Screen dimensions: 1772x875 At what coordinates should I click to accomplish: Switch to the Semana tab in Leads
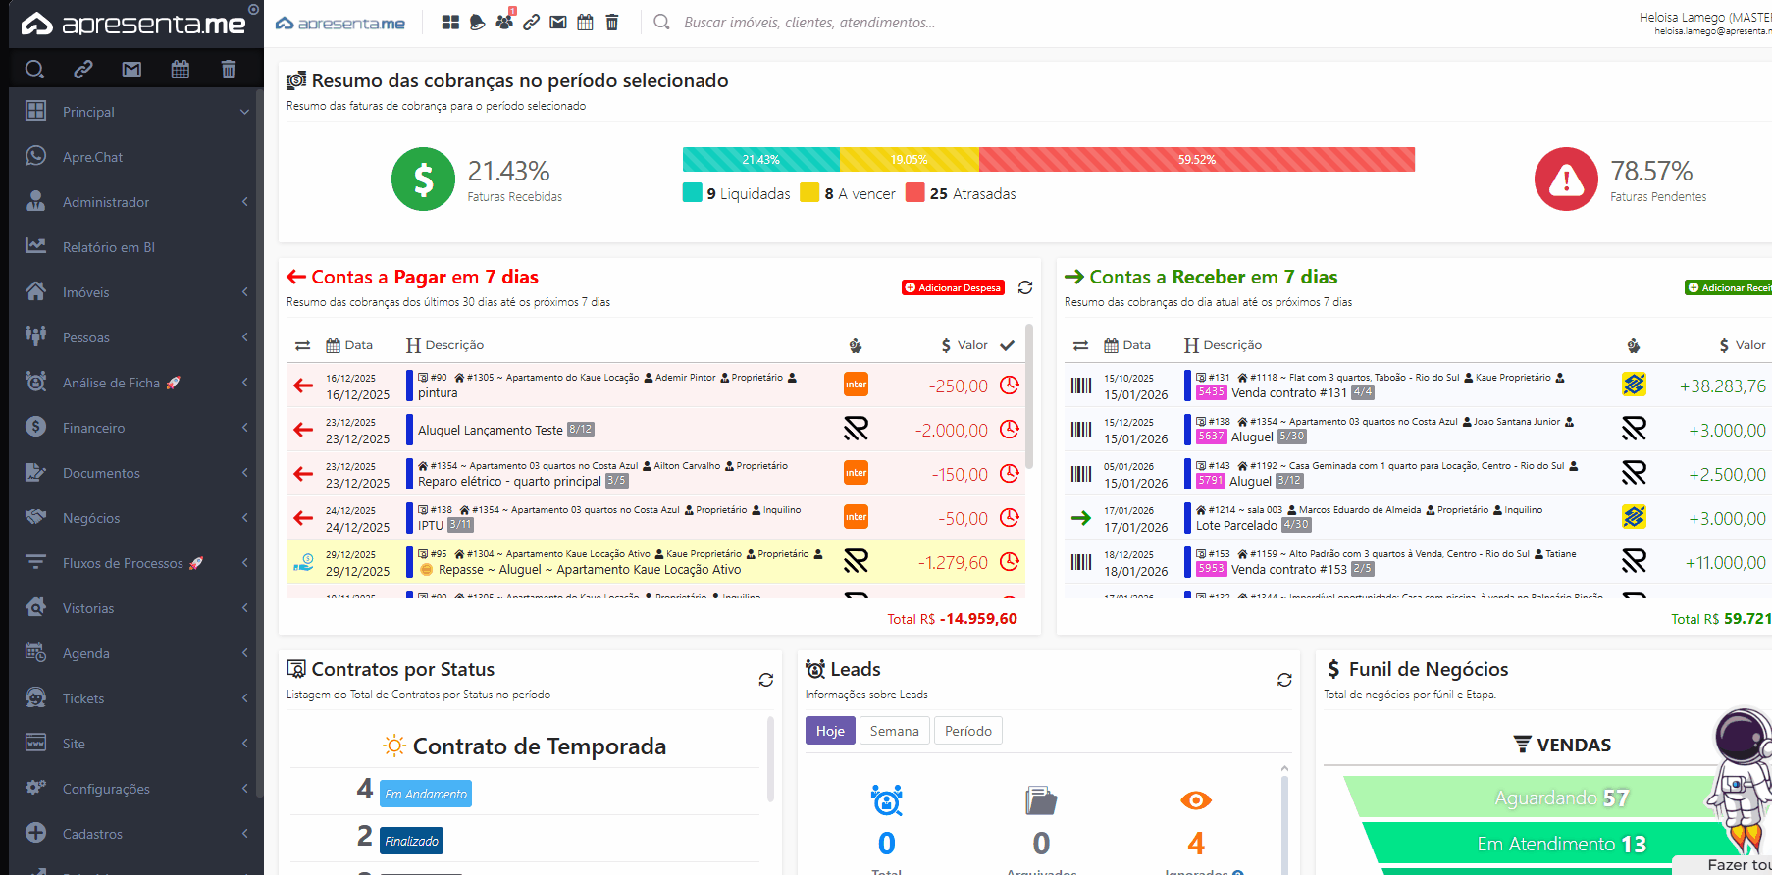click(x=894, y=731)
